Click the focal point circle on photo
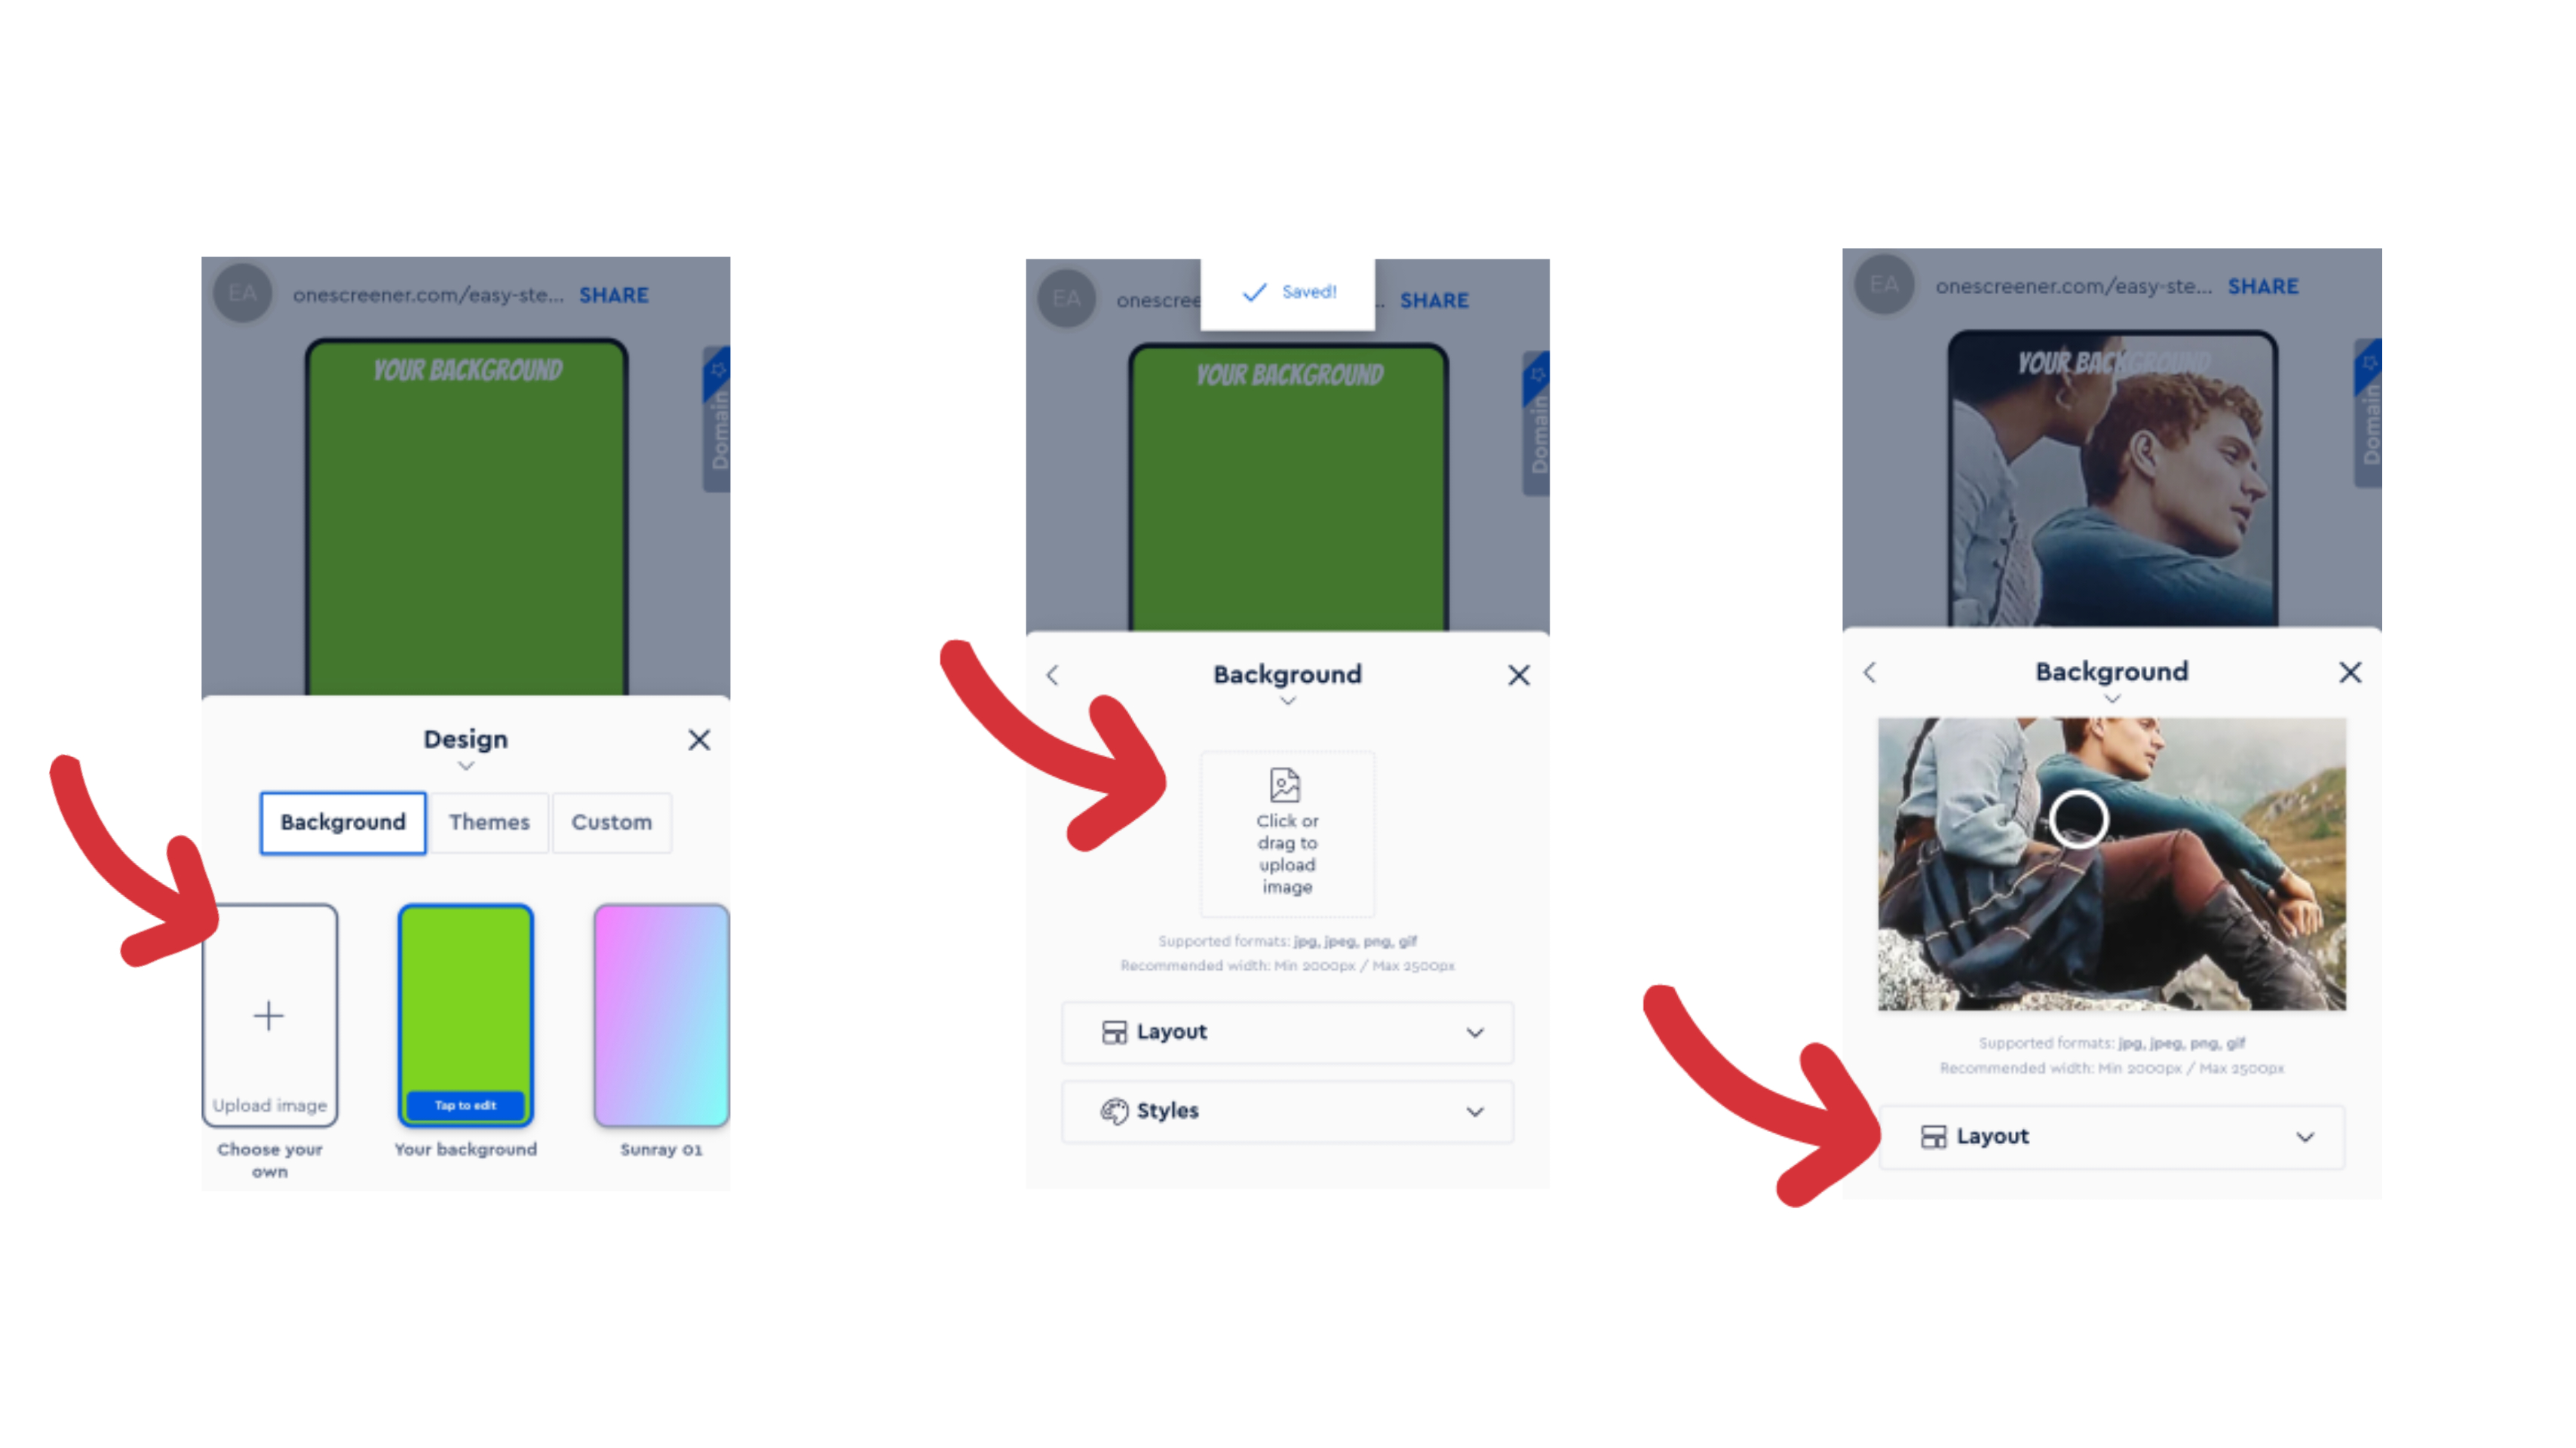Screen dimensions: 2576x1448 click(x=2078, y=819)
